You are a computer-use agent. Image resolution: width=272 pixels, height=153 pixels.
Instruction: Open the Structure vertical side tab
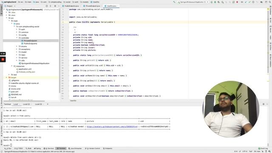click(1, 103)
